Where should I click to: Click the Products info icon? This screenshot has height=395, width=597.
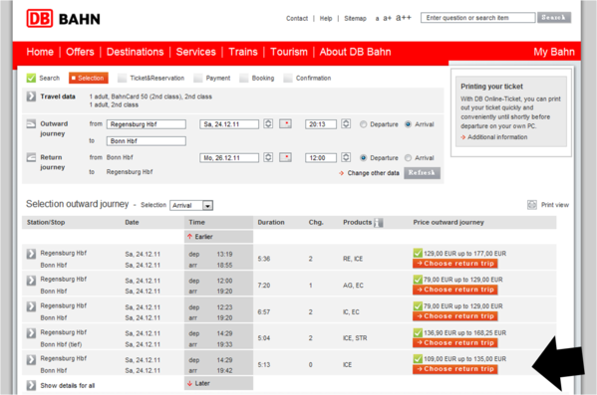pos(379,223)
